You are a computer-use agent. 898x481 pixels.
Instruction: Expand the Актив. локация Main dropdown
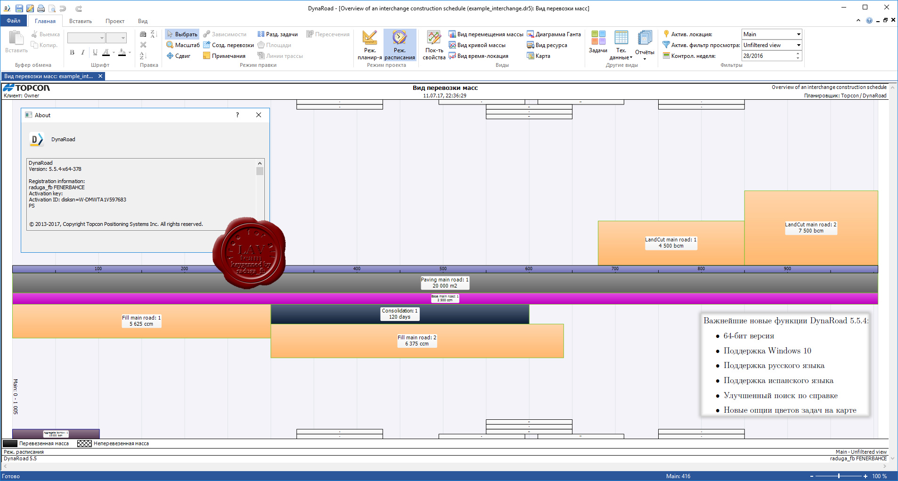pyautogui.click(x=799, y=34)
